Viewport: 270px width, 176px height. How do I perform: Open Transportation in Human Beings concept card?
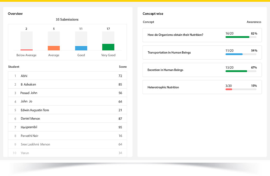coord(202,53)
